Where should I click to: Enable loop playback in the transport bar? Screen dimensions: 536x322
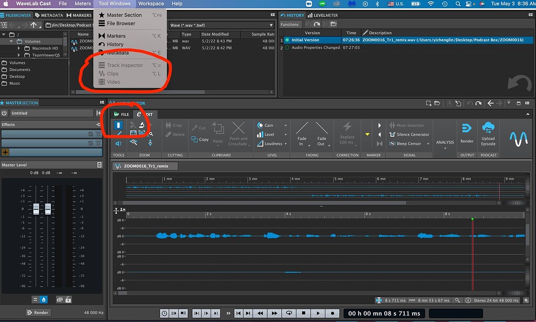coord(288,313)
